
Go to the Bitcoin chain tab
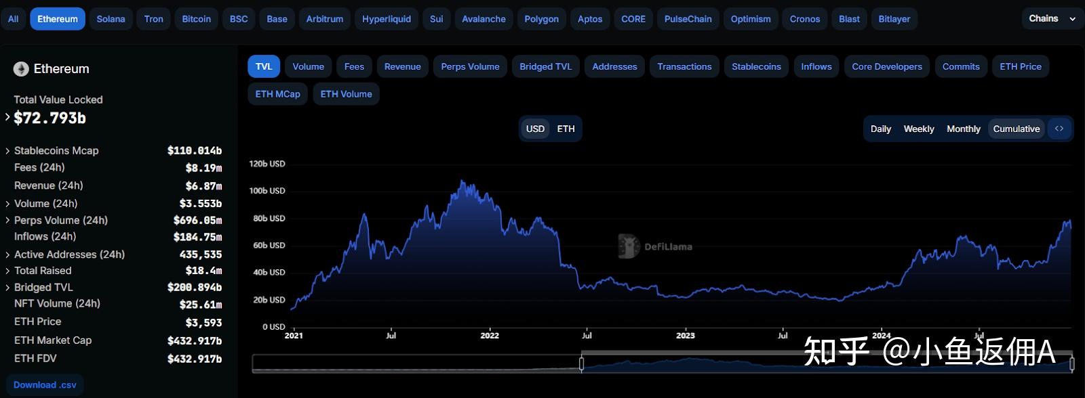tap(197, 19)
